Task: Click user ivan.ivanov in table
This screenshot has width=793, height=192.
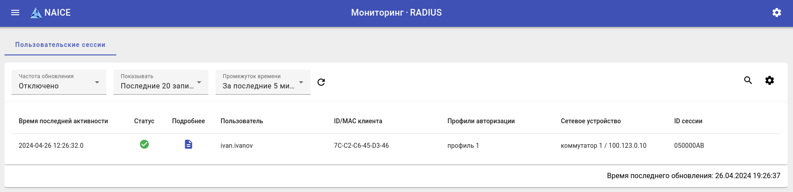Action: 237,146
